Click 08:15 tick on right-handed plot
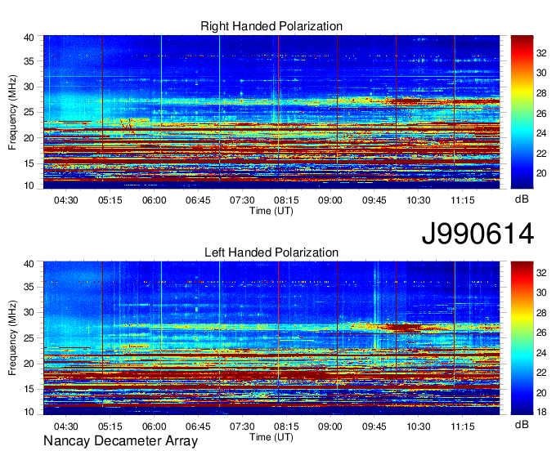This screenshot has width=556, height=451. coord(286,200)
